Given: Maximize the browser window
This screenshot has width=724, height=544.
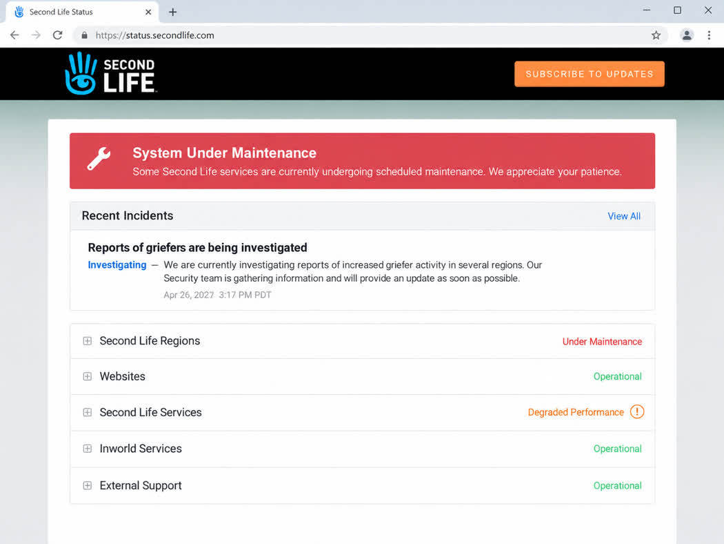Looking at the screenshot, I should click(x=677, y=10).
